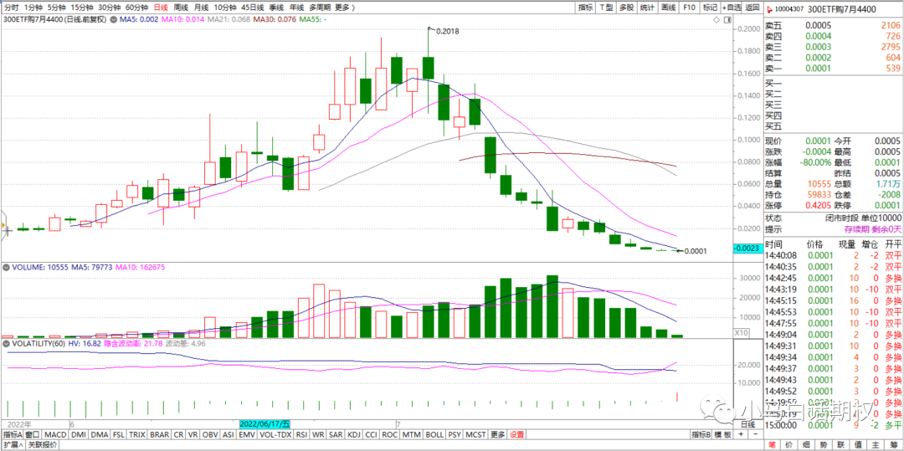Switch to the 周线 weekly timeframe
This screenshot has height=451, width=904.
(181, 7)
